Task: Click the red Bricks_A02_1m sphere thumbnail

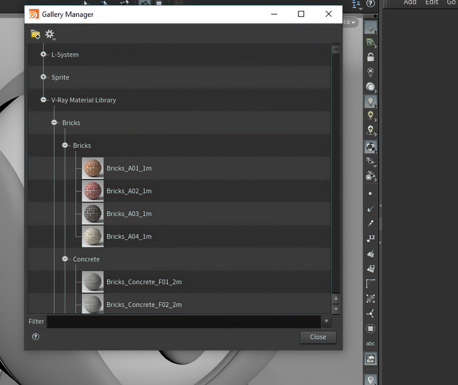Action: (93, 191)
